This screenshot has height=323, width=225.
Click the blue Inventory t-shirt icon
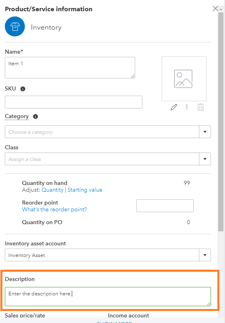(x=15, y=26)
